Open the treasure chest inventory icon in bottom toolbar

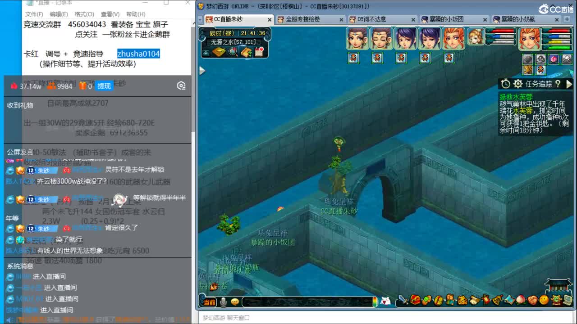415,300
